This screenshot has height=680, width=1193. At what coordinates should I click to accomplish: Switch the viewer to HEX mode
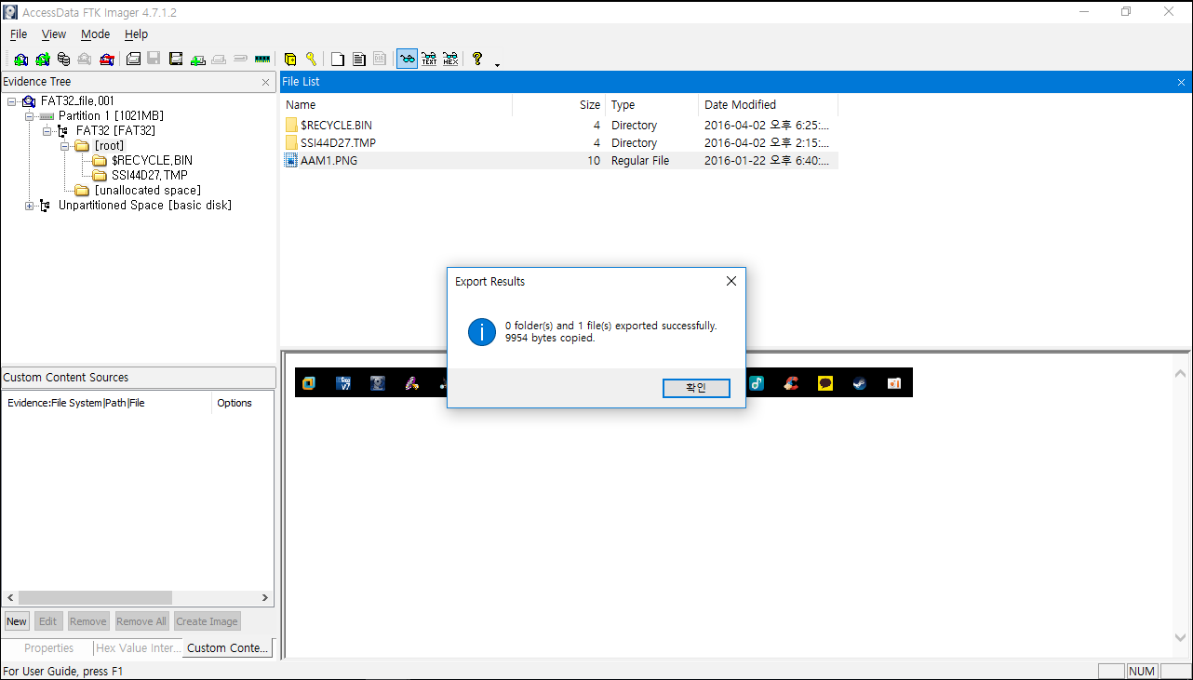click(450, 60)
